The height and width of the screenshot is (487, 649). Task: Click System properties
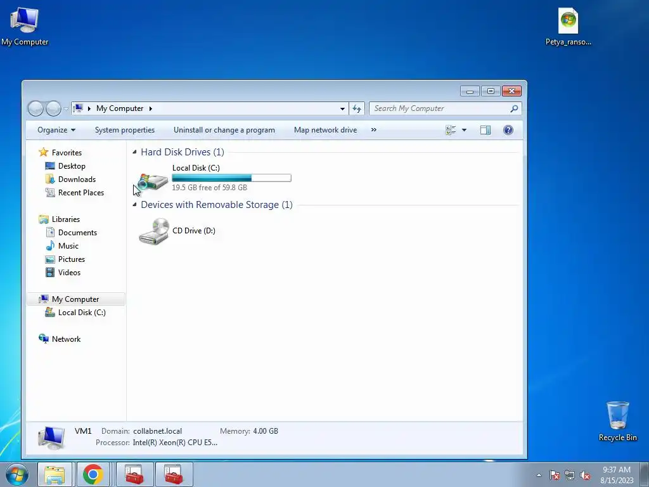[x=125, y=130]
